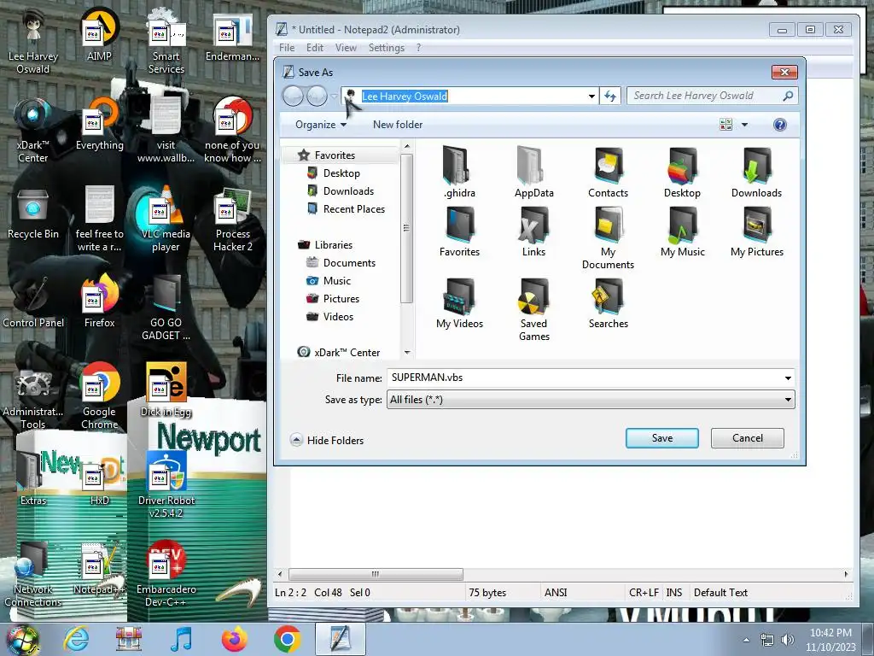Screen dimensions: 874x656
Task: Select Google Chrome desktop shortcut
Action: pos(99,397)
